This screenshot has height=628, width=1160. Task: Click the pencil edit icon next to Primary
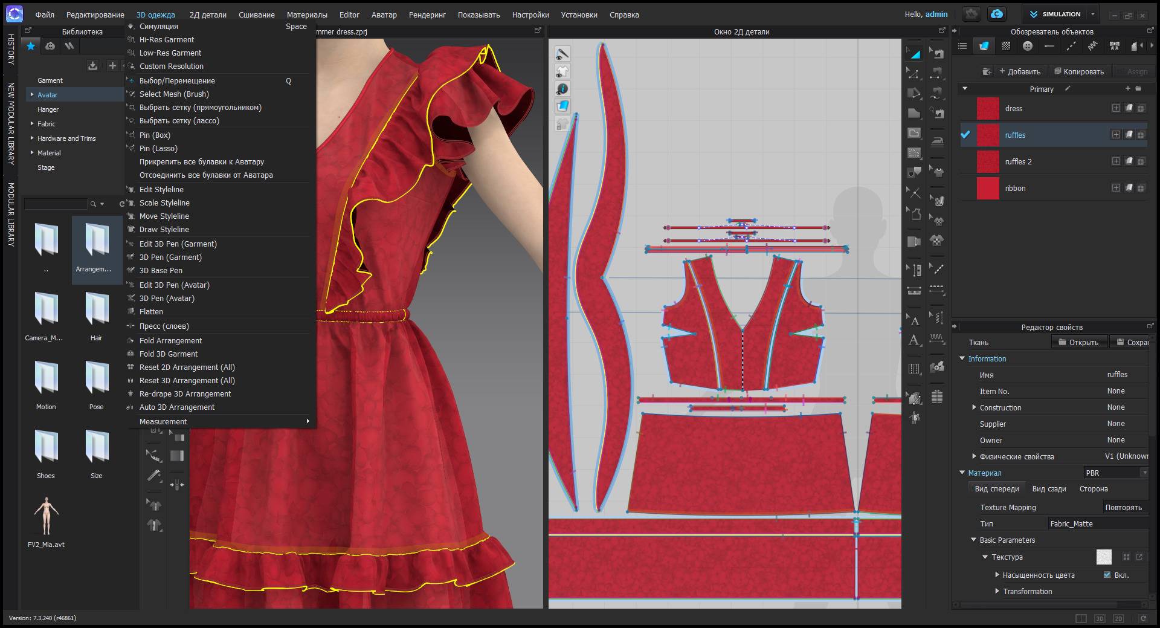coord(1068,89)
